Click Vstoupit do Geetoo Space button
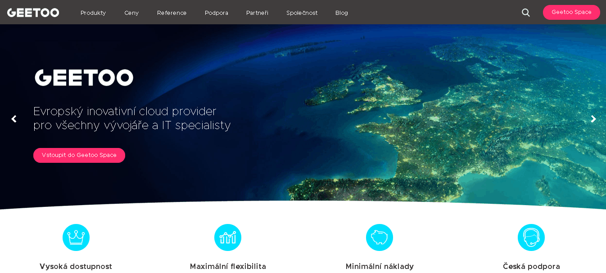Viewport: 606px width, 273px height. pos(79,155)
